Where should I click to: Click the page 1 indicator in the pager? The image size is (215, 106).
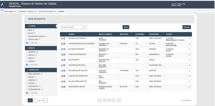[x=109, y=100]
